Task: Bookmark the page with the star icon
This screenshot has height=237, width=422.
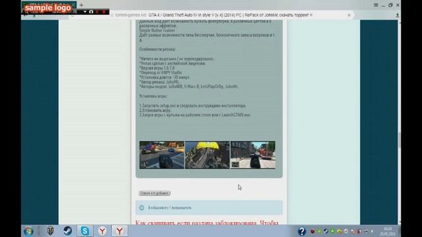Action: [349, 15]
